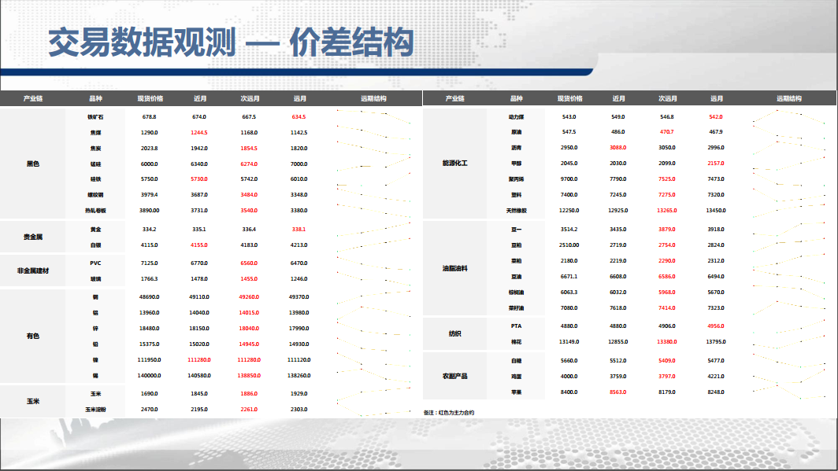Select the 油脂油料 industry chain cell
Viewport: 838px width, 471px height.
coord(454,268)
